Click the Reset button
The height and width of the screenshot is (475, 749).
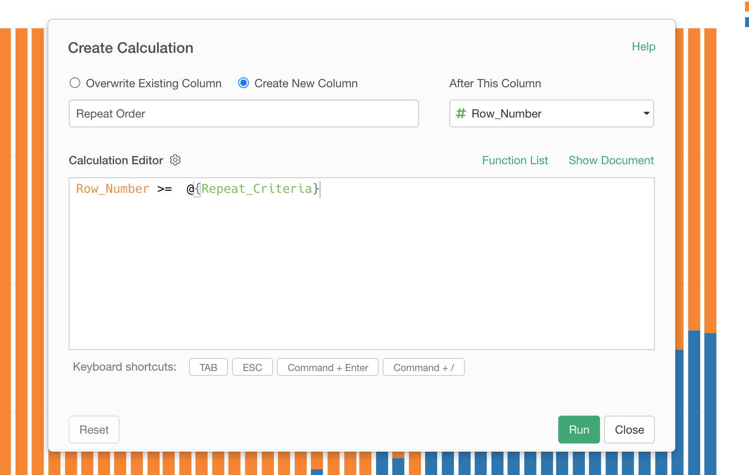click(x=94, y=430)
